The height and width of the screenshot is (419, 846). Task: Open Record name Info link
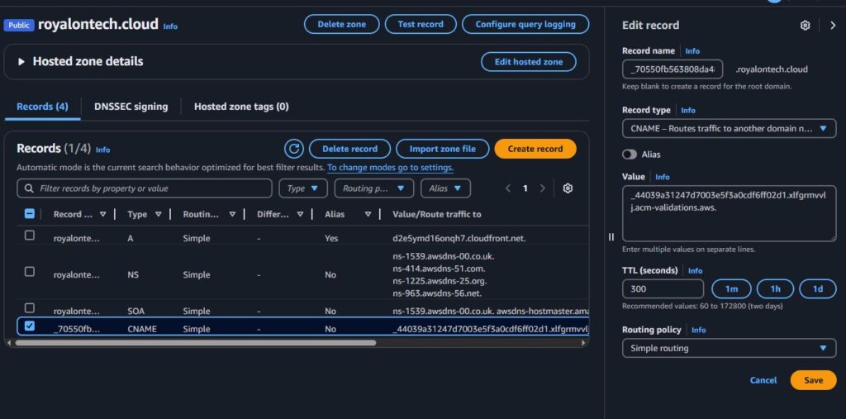692,50
